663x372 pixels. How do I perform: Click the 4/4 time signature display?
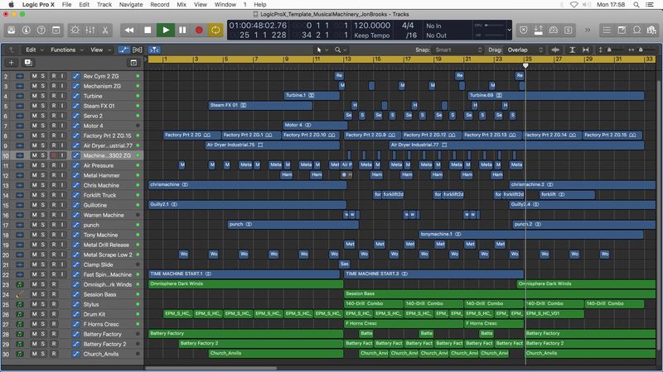point(408,26)
